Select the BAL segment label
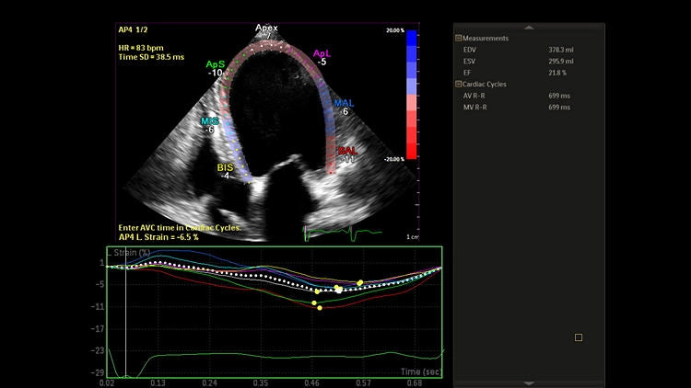 [347, 150]
